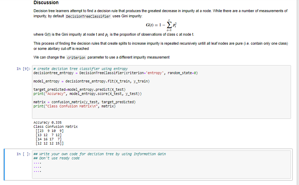The width and height of the screenshot is (299, 185).
Task: Click the vertical scrollbar on the right
Action: point(298,92)
